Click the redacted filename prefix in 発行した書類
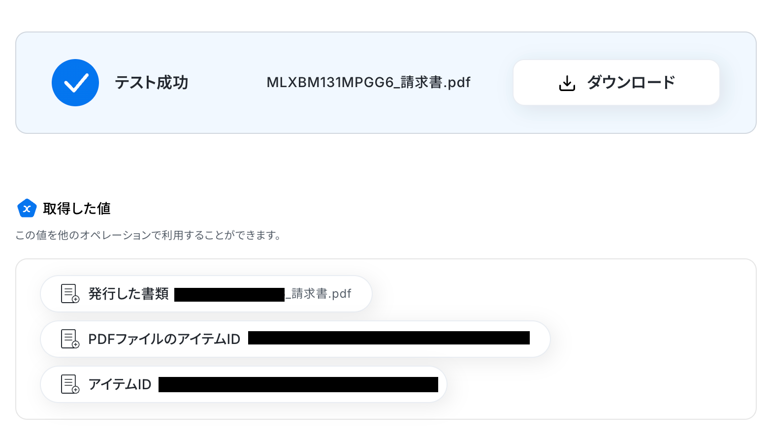This screenshot has width=772, height=436. (x=229, y=295)
